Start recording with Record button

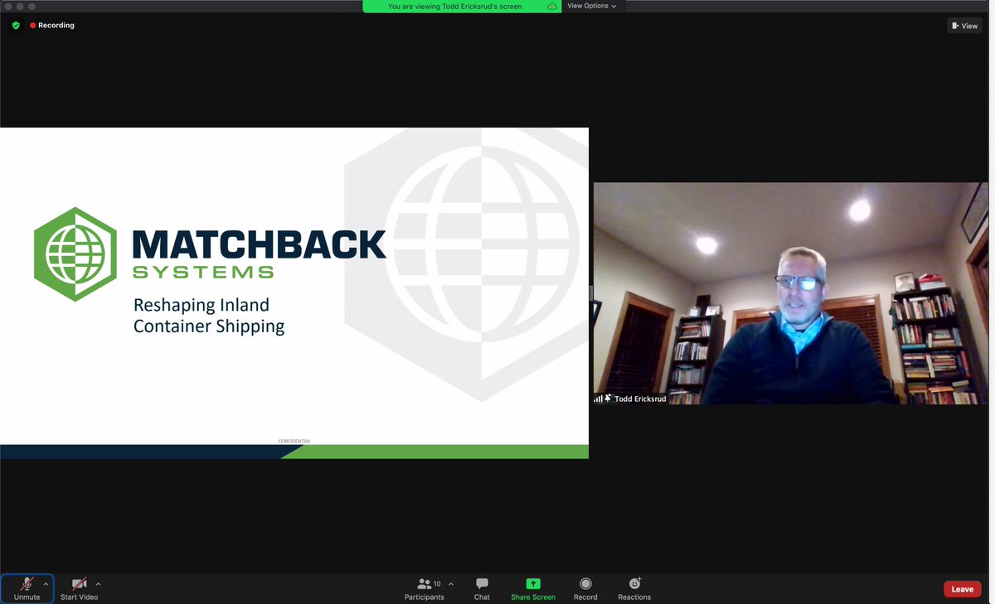[x=585, y=589]
